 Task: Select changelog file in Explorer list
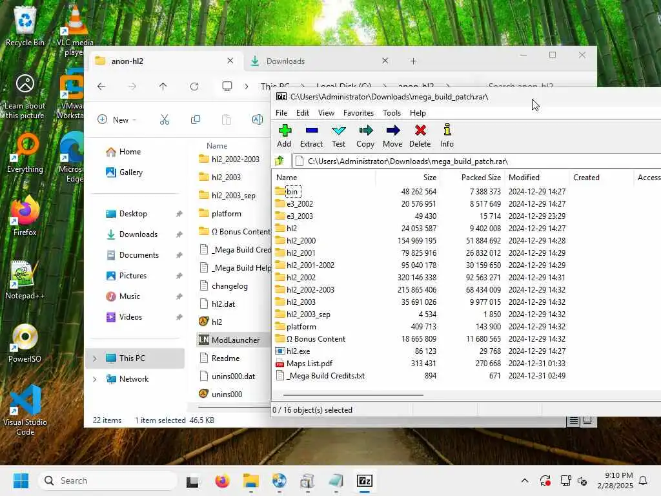(x=229, y=286)
